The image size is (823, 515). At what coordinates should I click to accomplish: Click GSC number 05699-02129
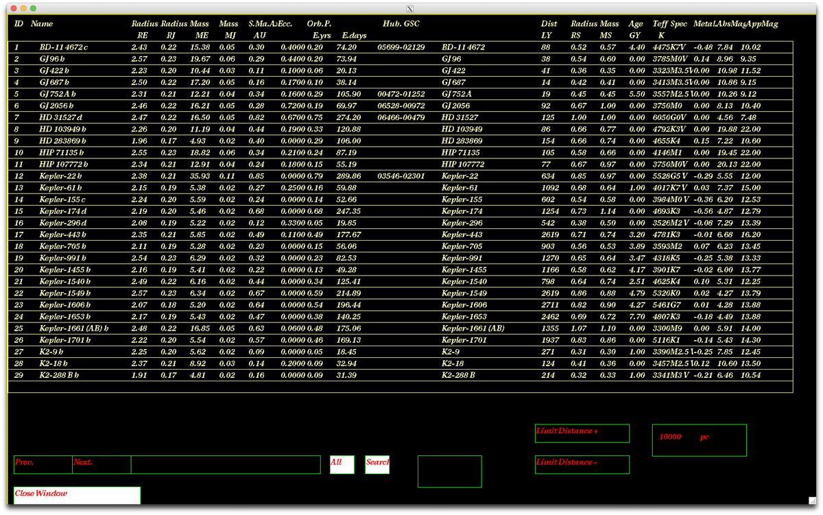[x=401, y=47]
